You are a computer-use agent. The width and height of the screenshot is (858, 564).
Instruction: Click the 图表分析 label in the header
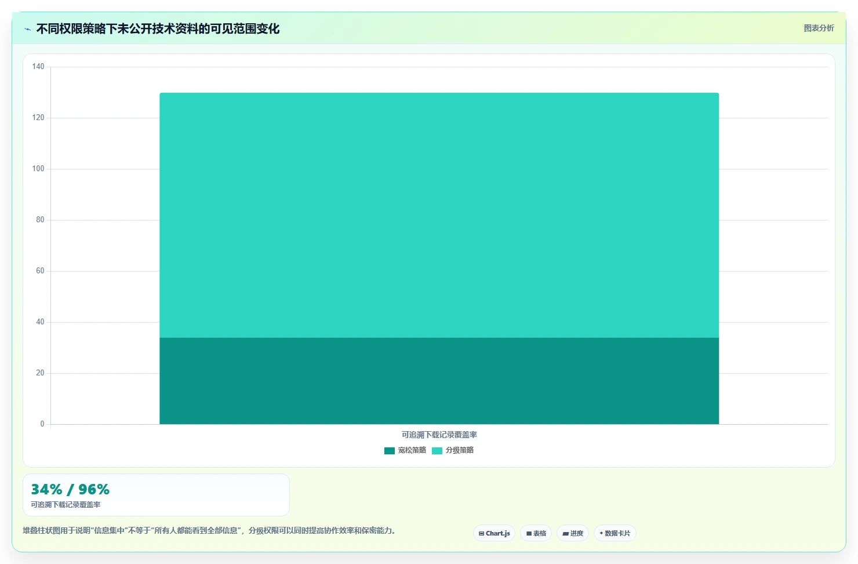pos(819,28)
